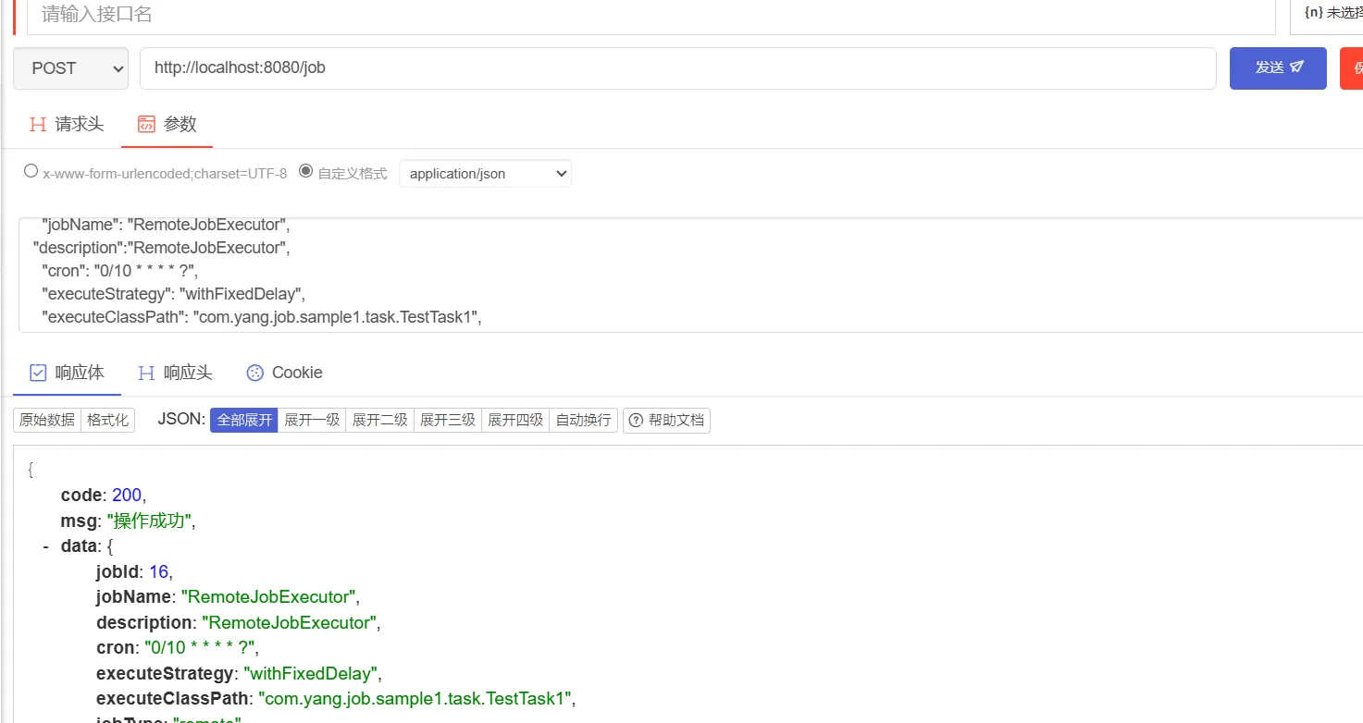
Task: Switch to the 响应头 tab
Action: (188, 373)
